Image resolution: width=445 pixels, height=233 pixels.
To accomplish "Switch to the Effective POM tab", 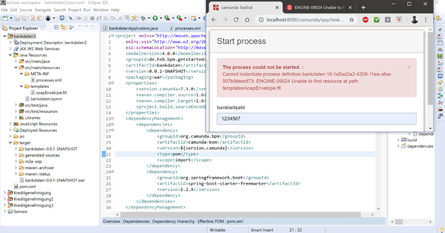I will [211, 221].
